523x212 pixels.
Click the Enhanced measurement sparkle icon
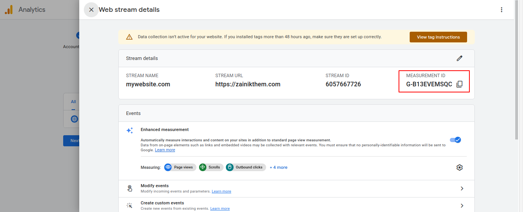tap(130, 131)
